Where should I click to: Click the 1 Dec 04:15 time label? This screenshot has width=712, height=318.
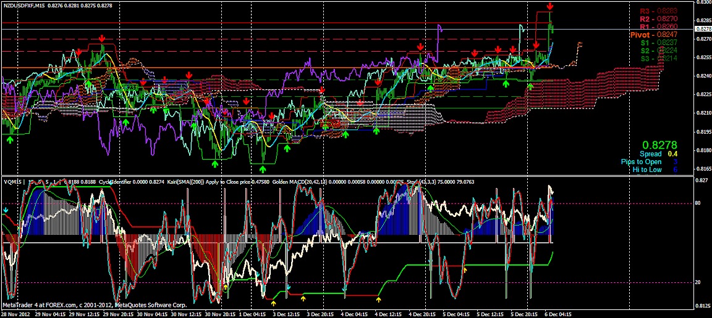coord(252,314)
